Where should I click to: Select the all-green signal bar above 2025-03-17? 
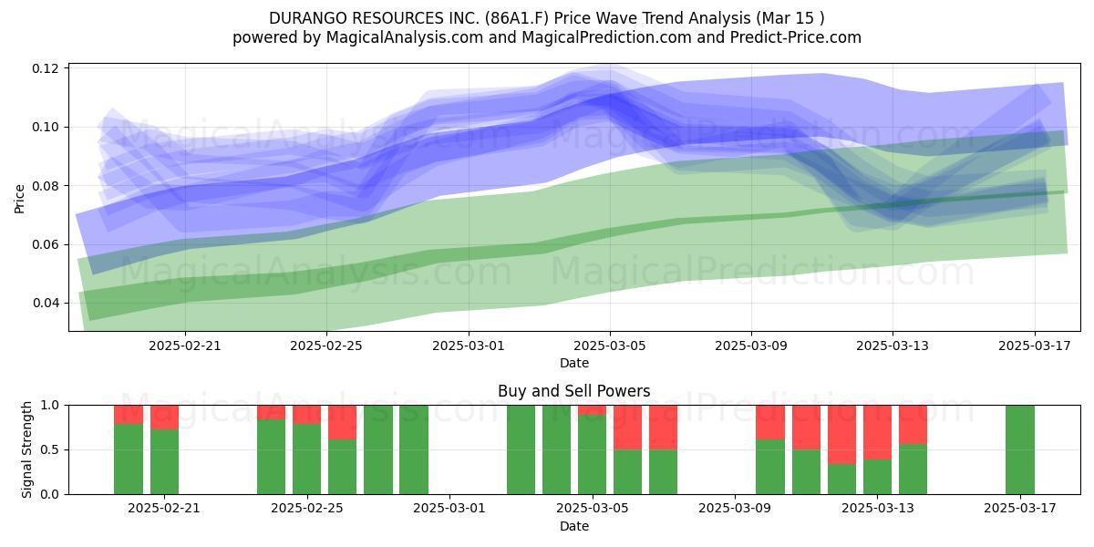tap(1020, 449)
